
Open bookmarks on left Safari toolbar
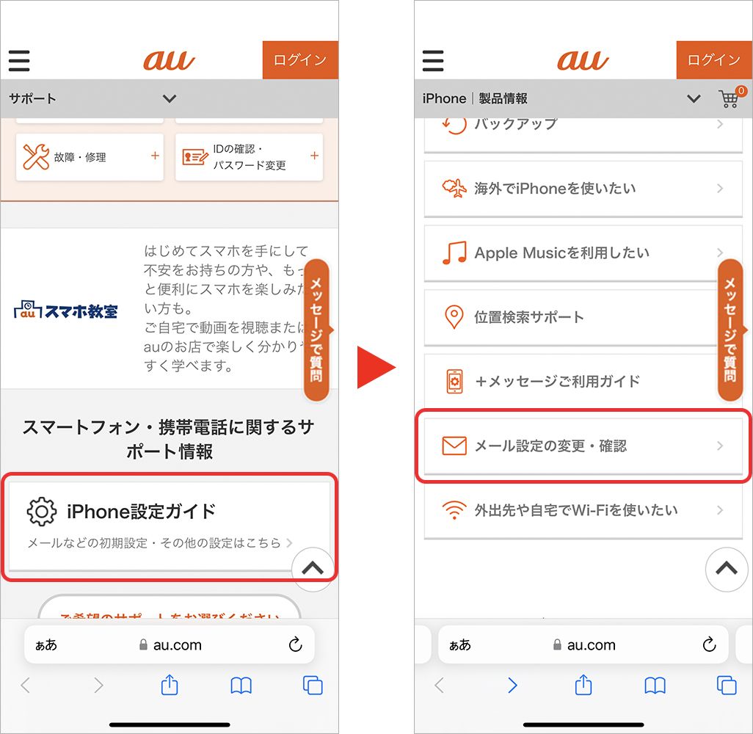[241, 686]
